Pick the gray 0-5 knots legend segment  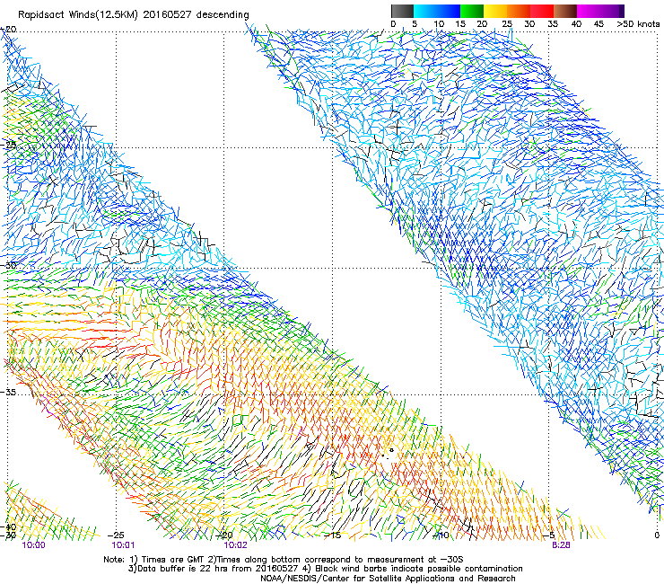click(x=403, y=11)
